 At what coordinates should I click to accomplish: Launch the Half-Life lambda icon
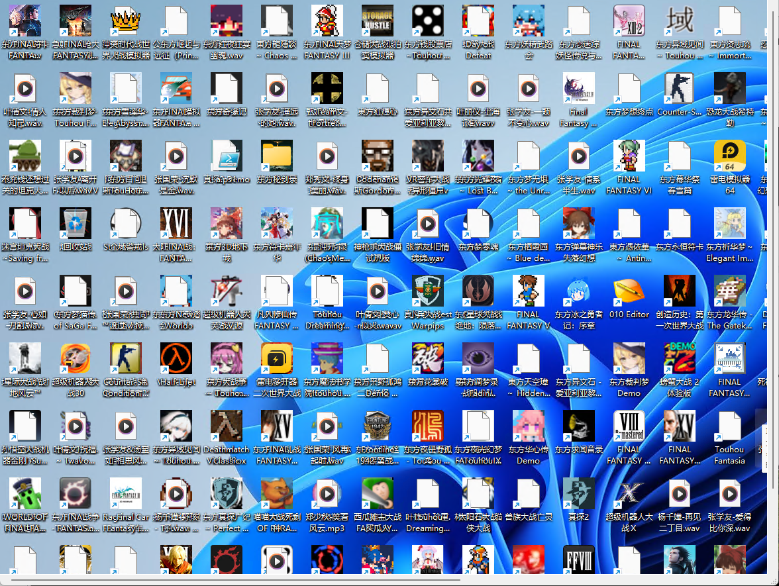pyautogui.click(x=176, y=359)
